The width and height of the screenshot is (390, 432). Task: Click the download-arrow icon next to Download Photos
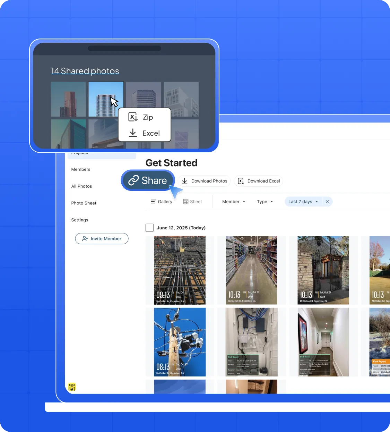coord(185,181)
